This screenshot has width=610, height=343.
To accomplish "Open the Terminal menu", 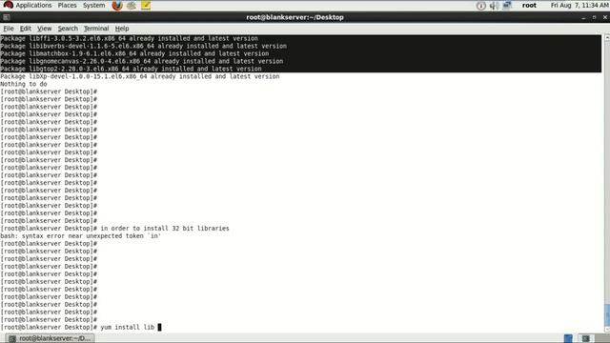I will click(x=96, y=29).
